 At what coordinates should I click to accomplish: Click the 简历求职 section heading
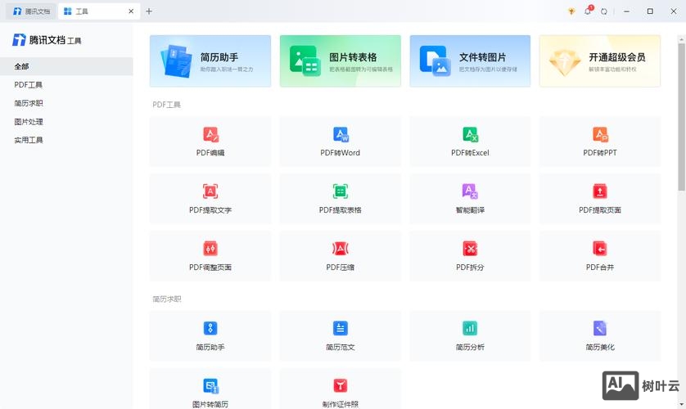pos(167,299)
